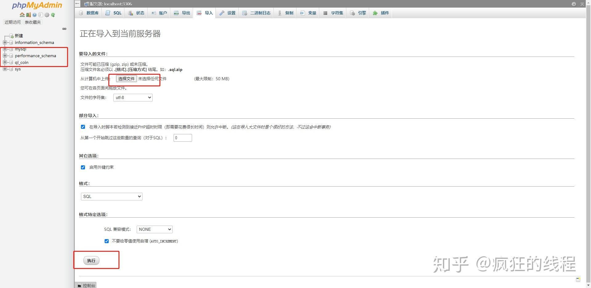Click 新建 to create new database
This screenshot has height=288, width=591.
tap(19, 36)
